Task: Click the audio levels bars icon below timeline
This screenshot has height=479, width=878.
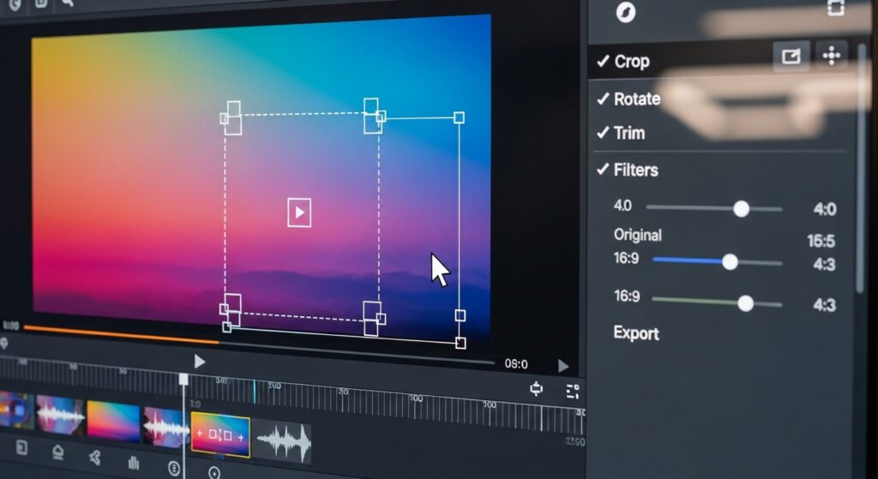Action: coord(134,464)
